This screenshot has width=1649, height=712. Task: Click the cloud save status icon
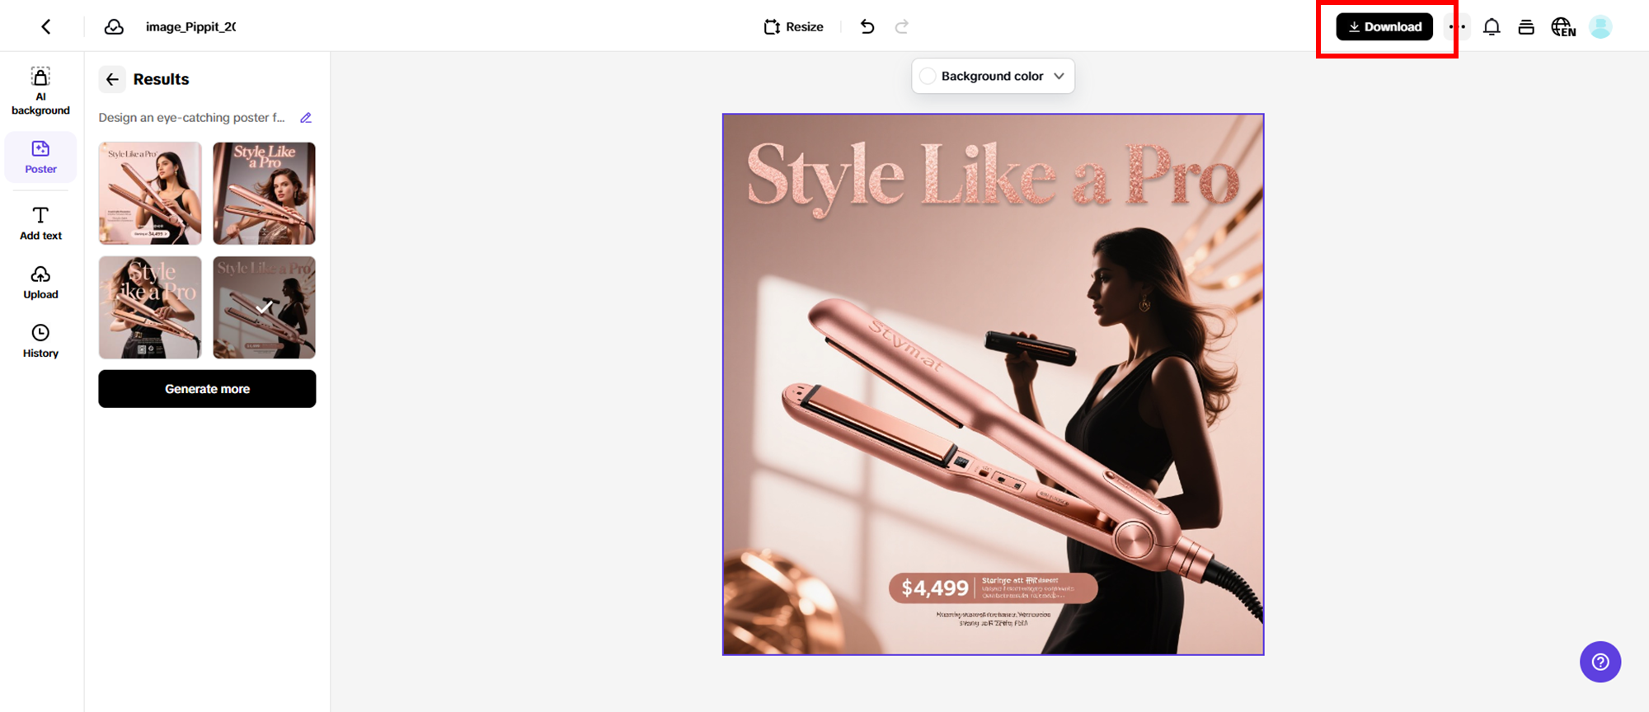pos(114,26)
